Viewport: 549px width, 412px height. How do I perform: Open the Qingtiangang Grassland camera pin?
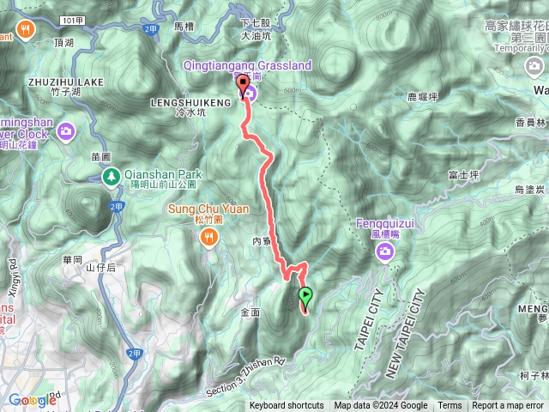[x=250, y=94]
